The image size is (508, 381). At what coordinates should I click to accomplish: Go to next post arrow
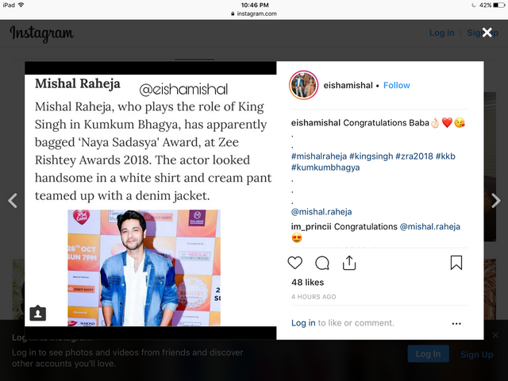click(495, 201)
